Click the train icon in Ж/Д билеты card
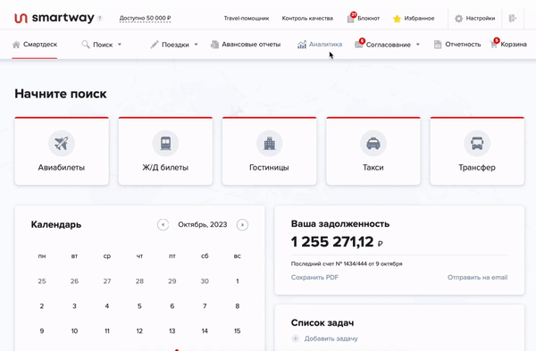This screenshot has width=536, height=351. (x=165, y=143)
